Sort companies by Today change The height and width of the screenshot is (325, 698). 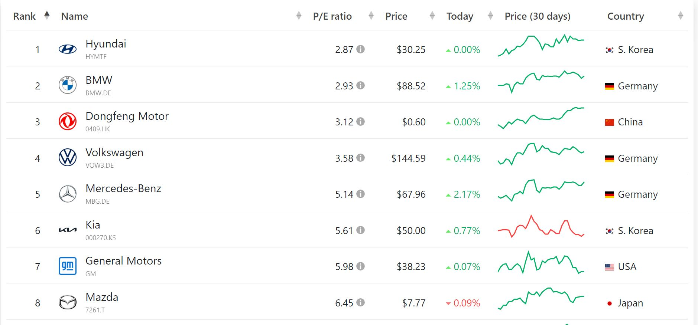click(x=490, y=16)
